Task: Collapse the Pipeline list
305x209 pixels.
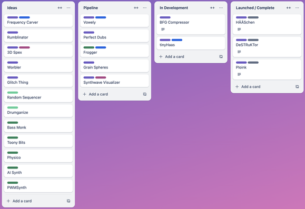Action: tap(136, 8)
